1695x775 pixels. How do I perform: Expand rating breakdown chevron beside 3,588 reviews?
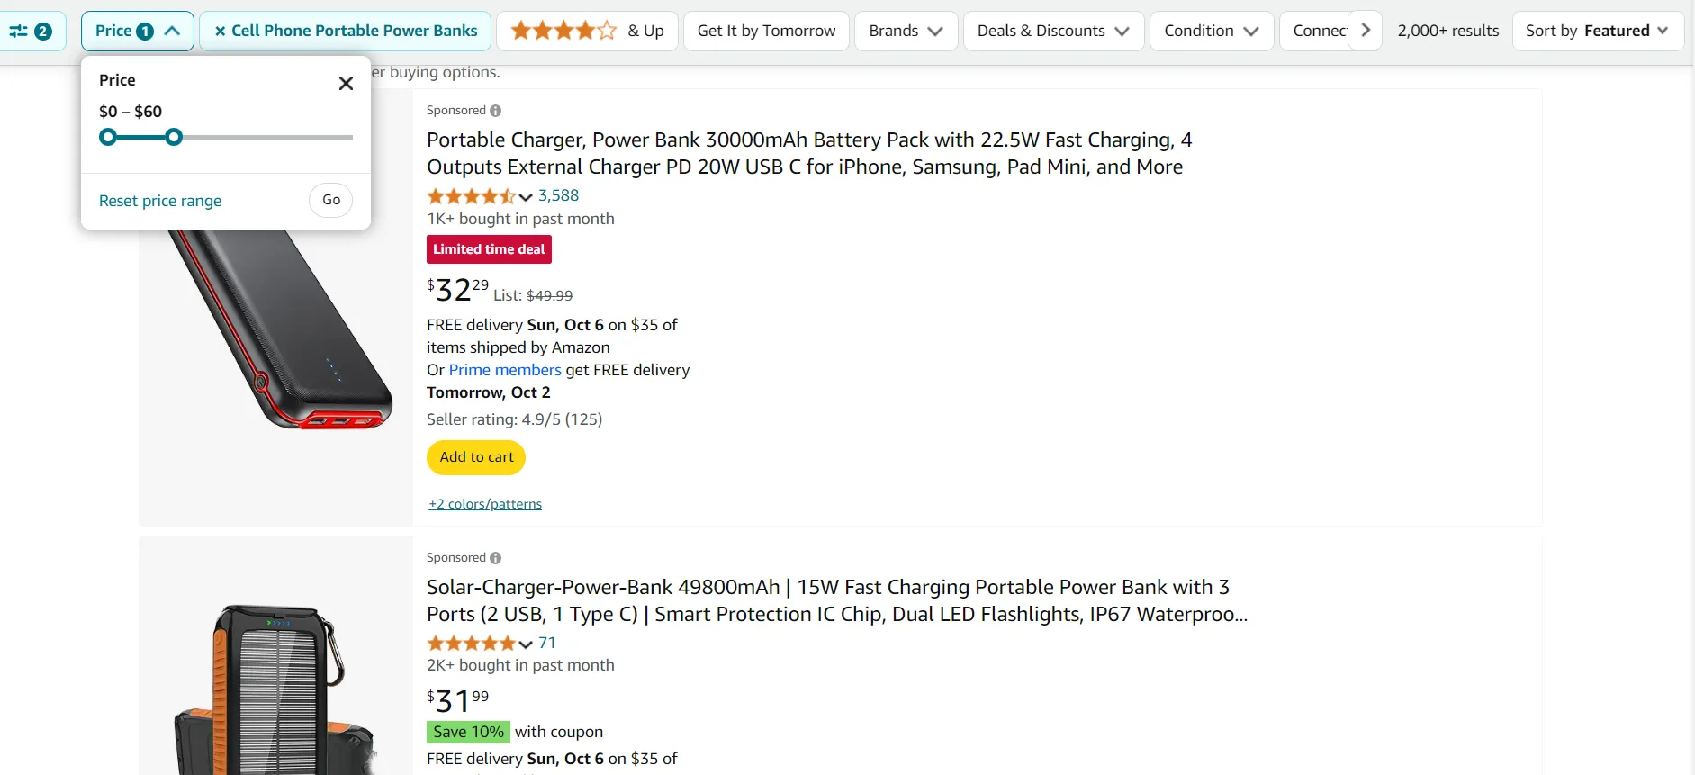(x=525, y=196)
